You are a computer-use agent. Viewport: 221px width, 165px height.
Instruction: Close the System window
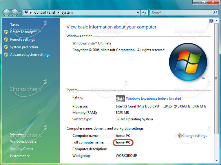pyautogui.click(x=213, y=2)
